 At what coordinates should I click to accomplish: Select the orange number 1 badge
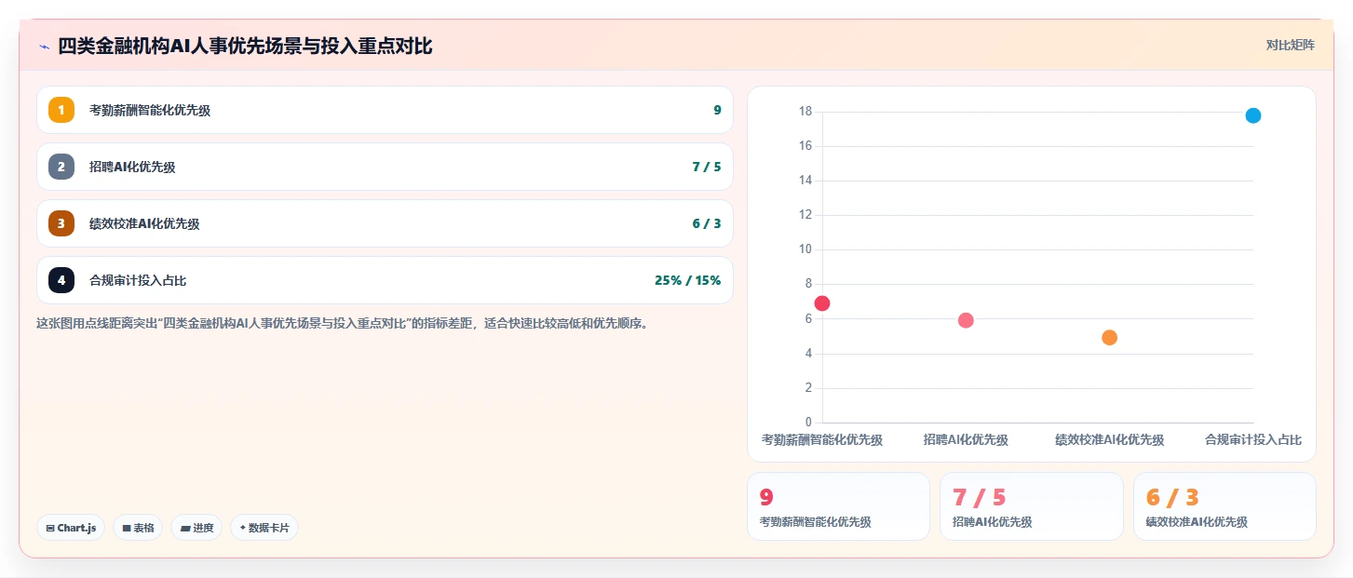61,110
